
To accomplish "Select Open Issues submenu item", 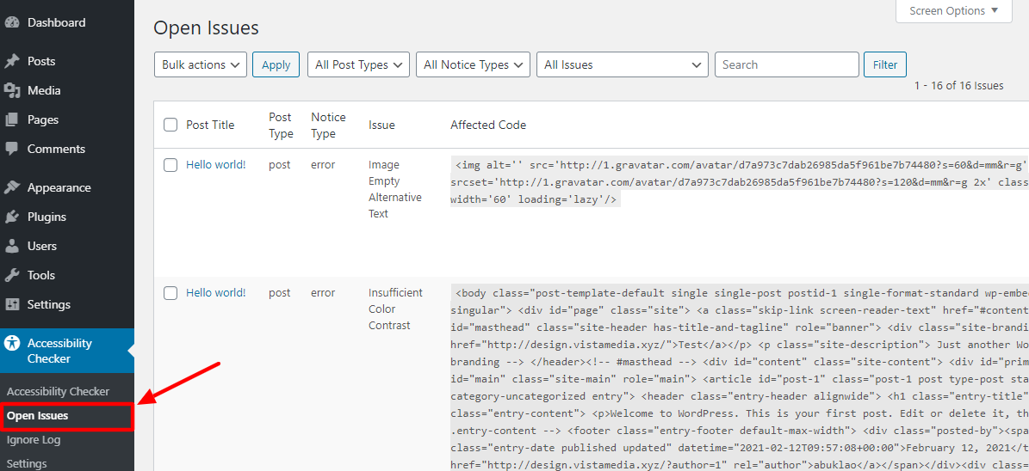I will pos(37,416).
